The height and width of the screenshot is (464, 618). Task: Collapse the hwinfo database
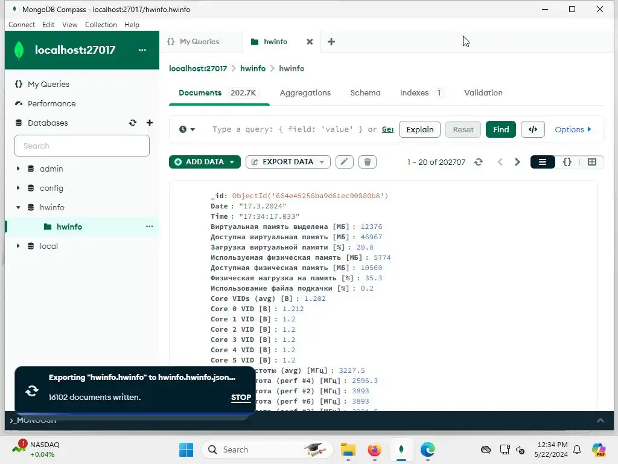pos(18,207)
